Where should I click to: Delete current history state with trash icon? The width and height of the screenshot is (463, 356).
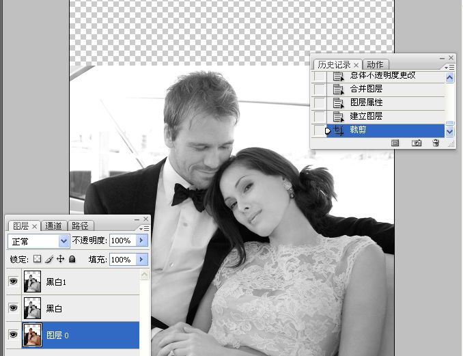tap(436, 143)
